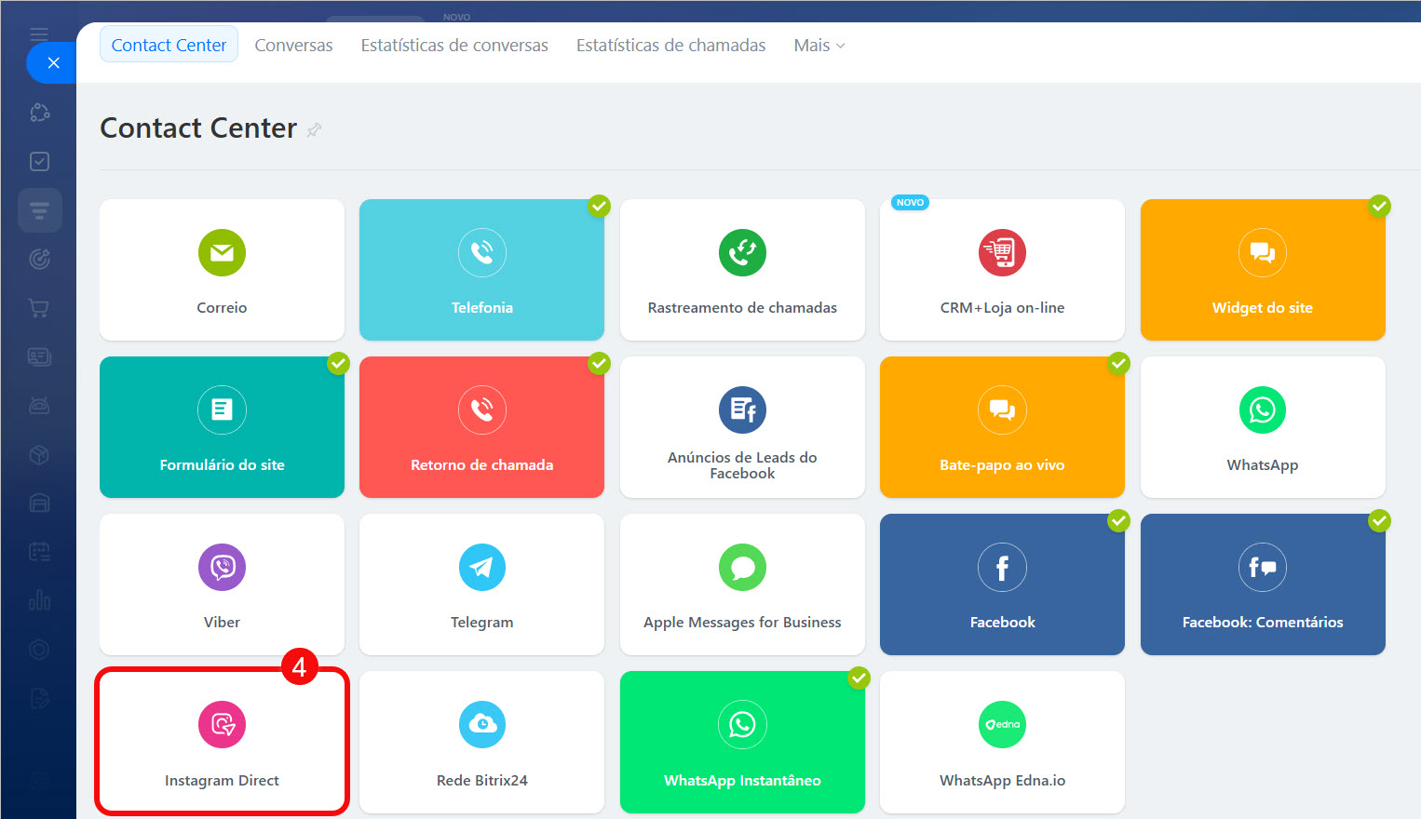Click the Apple Messages for Business icon
Image resolution: width=1421 pixels, height=819 pixels.
(742, 567)
